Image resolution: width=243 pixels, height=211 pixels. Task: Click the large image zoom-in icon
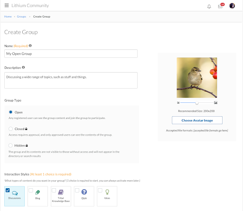click(215, 103)
